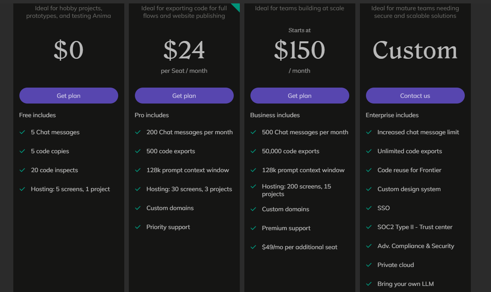Viewport: 491px width, 292px height.
Task: Click the checkmark next to SSO
Action: point(369,208)
